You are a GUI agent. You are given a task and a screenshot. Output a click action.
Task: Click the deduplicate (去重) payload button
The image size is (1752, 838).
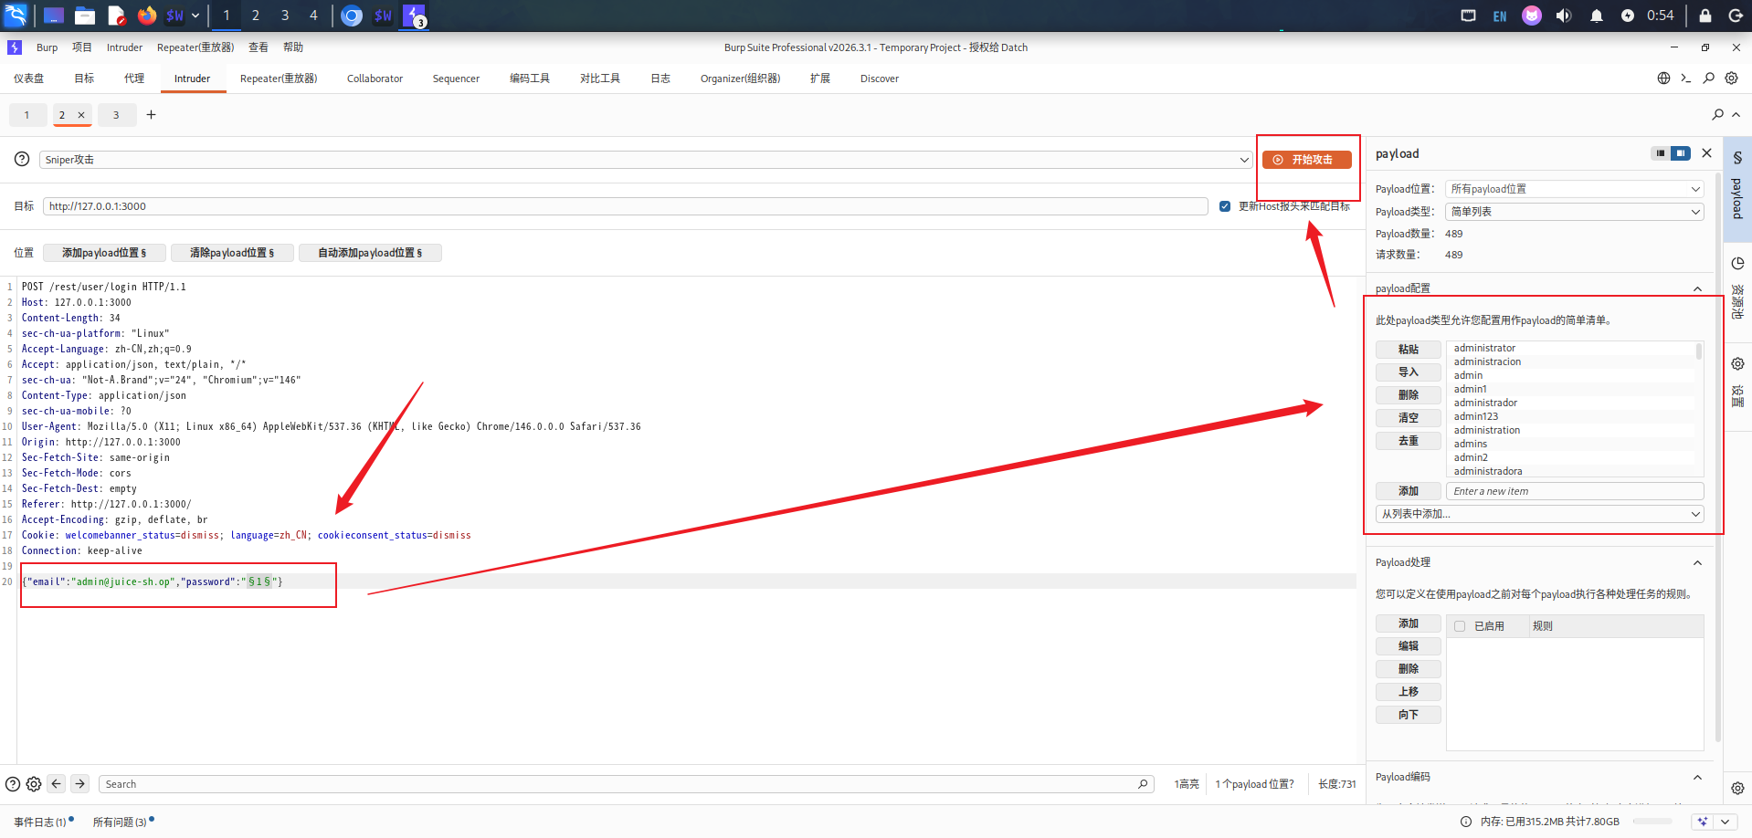1409,441
